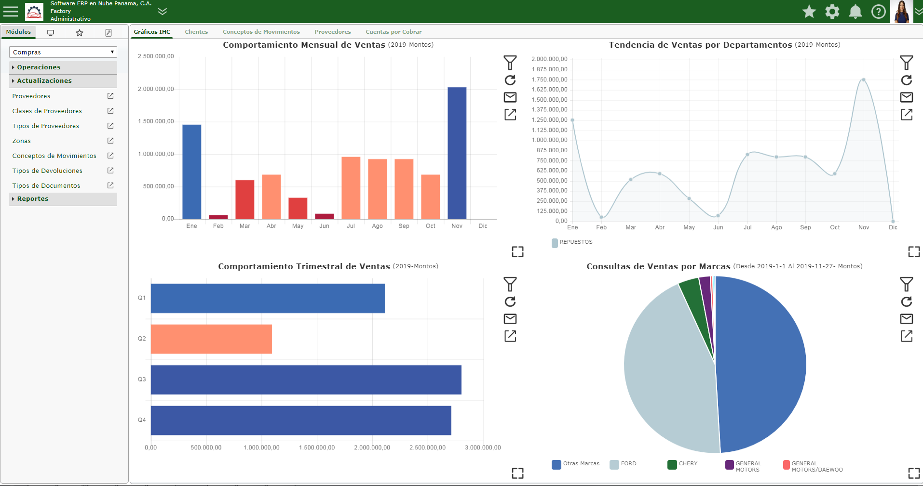Image resolution: width=923 pixels, height=486 pixels.
Task: Email the quarterly sales chart
Action: [510, 319]
